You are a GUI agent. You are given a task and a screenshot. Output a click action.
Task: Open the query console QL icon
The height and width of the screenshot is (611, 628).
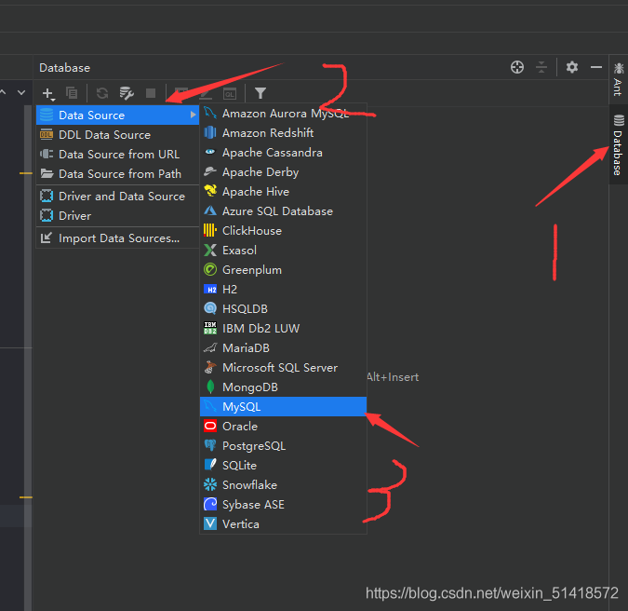[x=230, y=94]
